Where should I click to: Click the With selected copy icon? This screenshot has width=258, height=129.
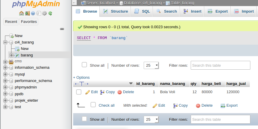pos(175,105)
